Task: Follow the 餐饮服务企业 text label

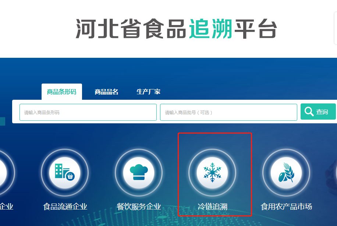Action: pos(139,206)
